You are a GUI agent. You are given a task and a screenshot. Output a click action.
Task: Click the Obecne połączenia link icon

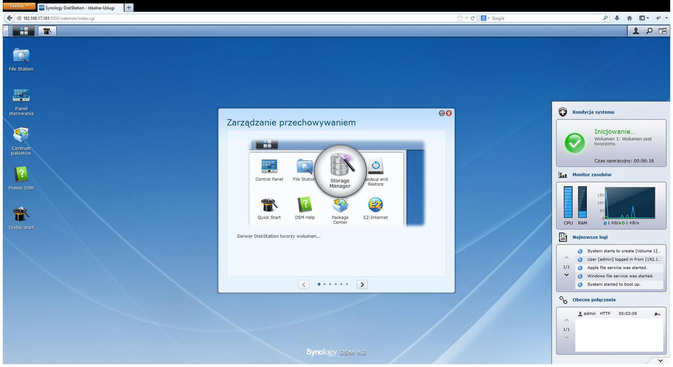click(x=563, y=300)
